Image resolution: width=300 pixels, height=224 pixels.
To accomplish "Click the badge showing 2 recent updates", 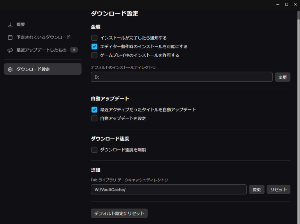I will (x=74, y=50).
